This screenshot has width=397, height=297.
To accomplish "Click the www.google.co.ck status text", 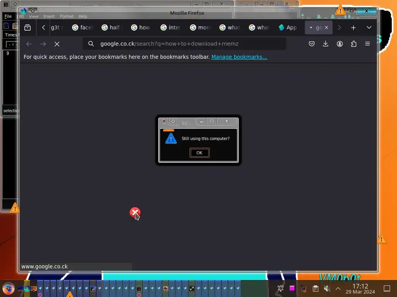I will point(45,266).
